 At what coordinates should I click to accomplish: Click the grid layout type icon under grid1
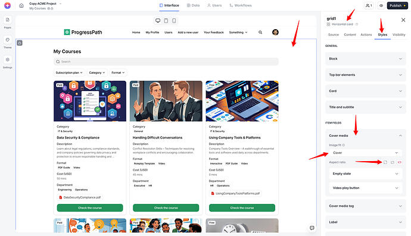tap(328, 24)
